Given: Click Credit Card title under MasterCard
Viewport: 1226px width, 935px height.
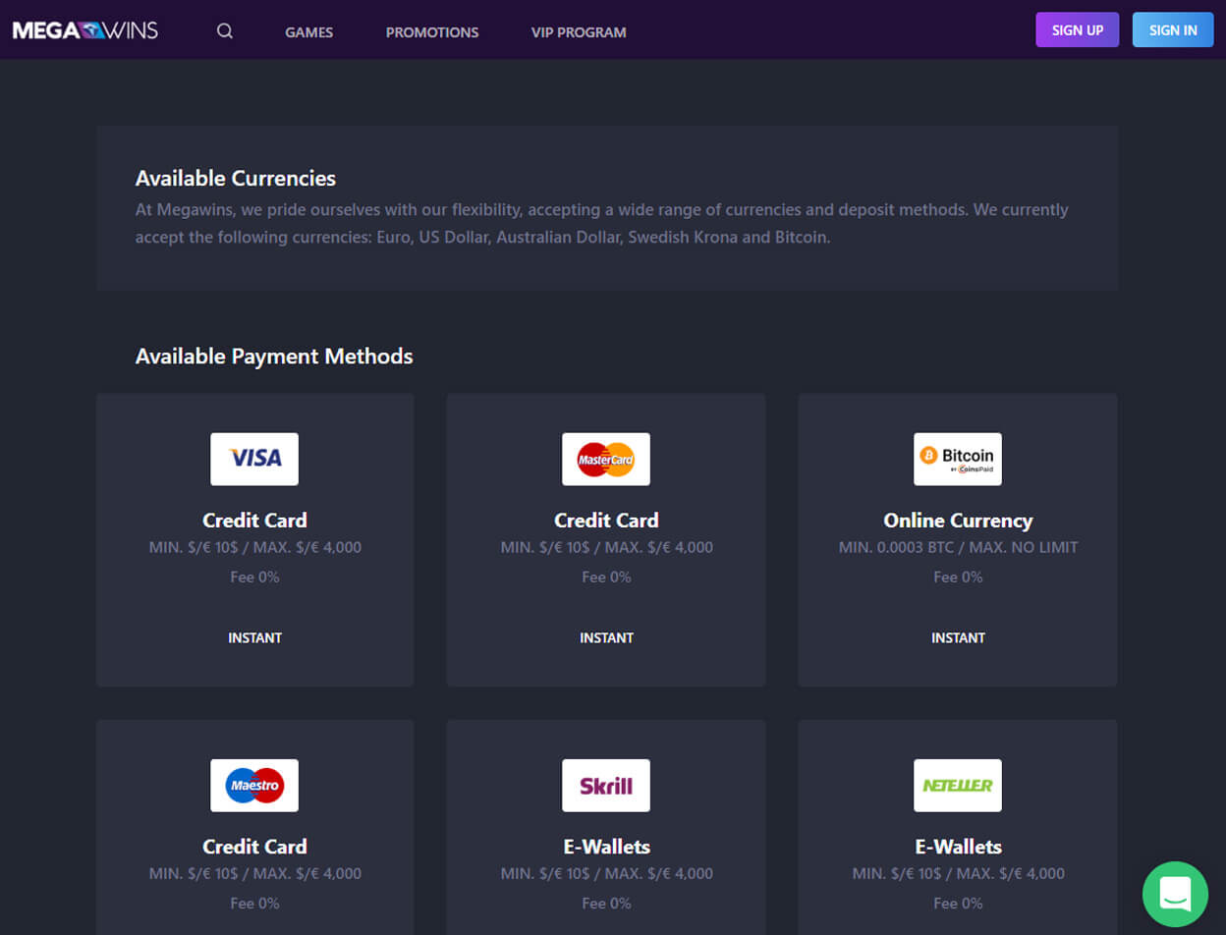Looking at the screenshot, I should (x=606, y=521).
